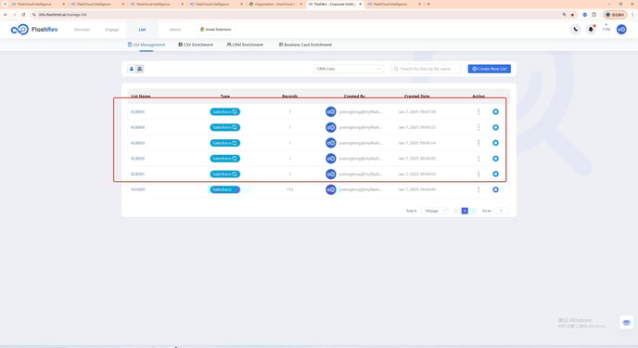The height and width of the screenshot is (348, 638).
Task: Open the Discover menu
Action: tap(82, 30)
